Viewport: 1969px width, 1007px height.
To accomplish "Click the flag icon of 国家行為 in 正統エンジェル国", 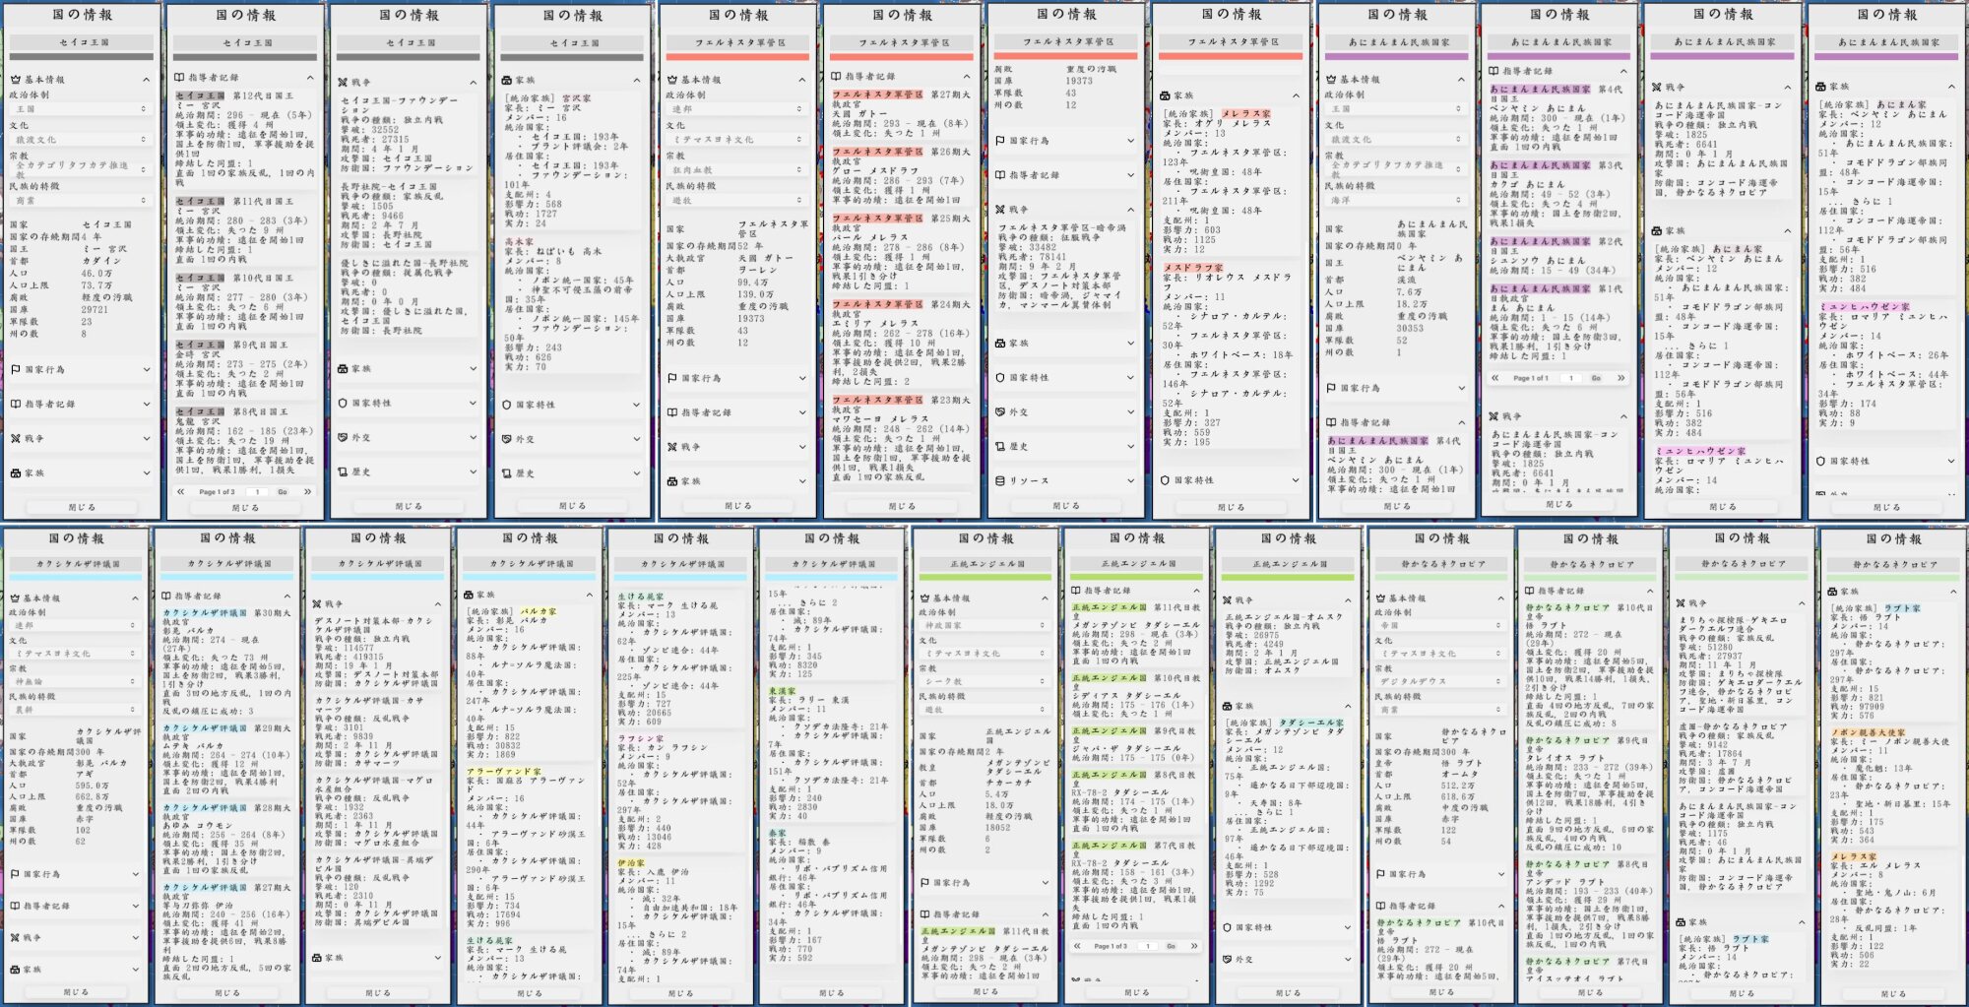I will point(924,883).
